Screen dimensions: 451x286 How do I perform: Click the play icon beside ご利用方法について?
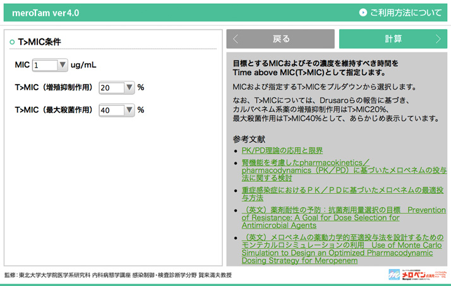(x=363, y=12)
